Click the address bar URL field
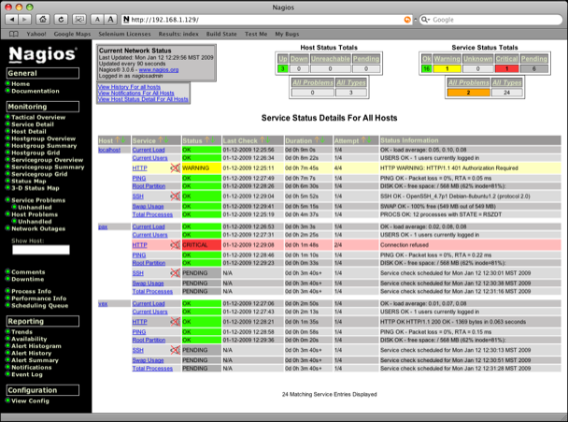This screenshot has height=422, width=568. [266, 20]
